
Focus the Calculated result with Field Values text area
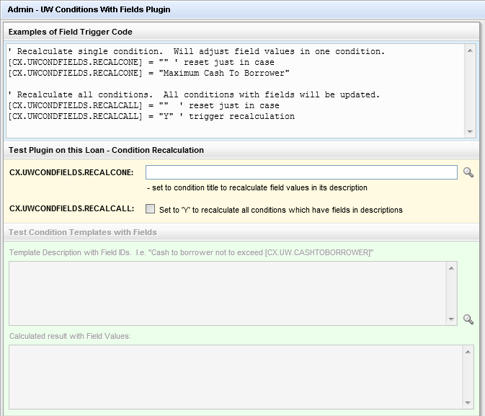click(x=236, y=377)
